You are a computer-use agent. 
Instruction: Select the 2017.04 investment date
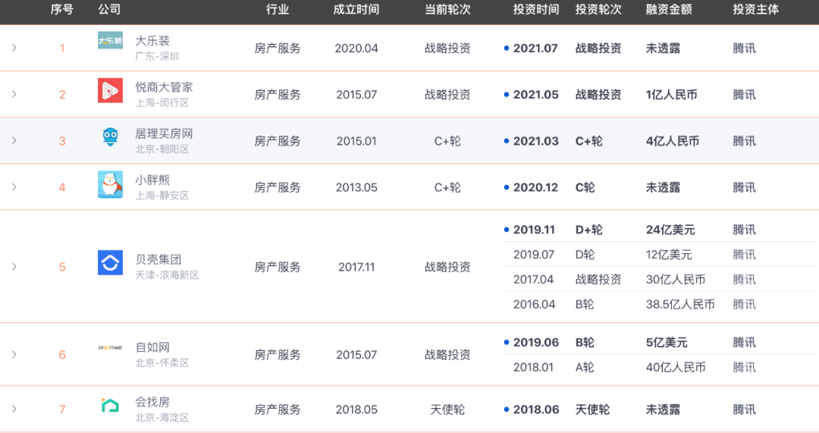click(x=533, y=279)
